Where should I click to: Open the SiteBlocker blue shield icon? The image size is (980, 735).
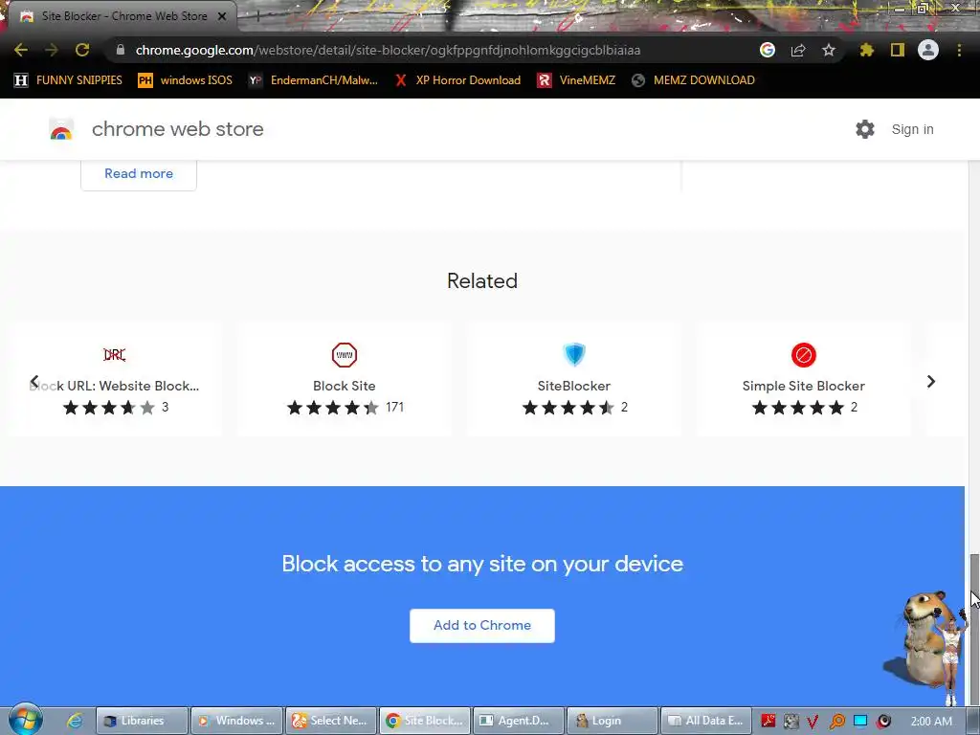(x=574, y=354)
